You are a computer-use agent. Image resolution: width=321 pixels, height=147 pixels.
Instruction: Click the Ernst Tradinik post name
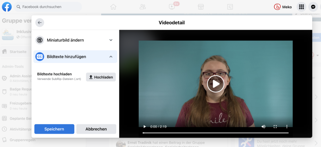pos(139,143)
